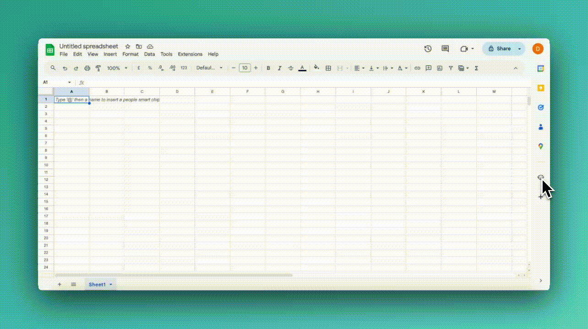Click the Share button
Screen dimensions: 588x329
pos(499,49)
